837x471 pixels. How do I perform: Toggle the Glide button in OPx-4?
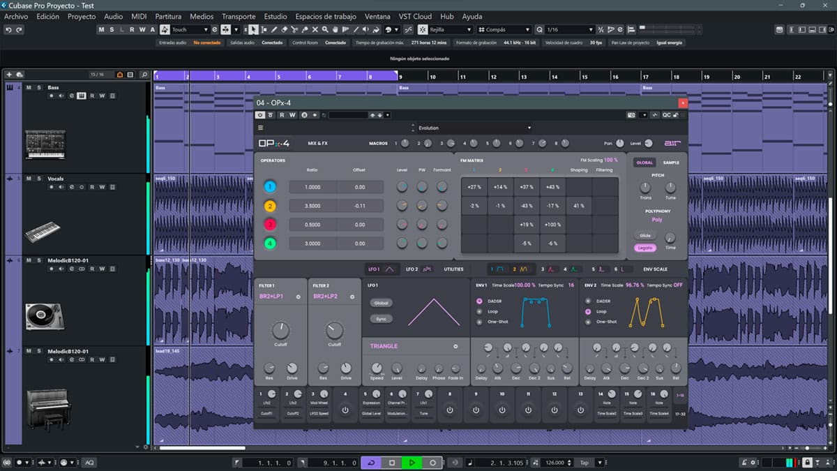pyautogui.click(x=645, y=235)
